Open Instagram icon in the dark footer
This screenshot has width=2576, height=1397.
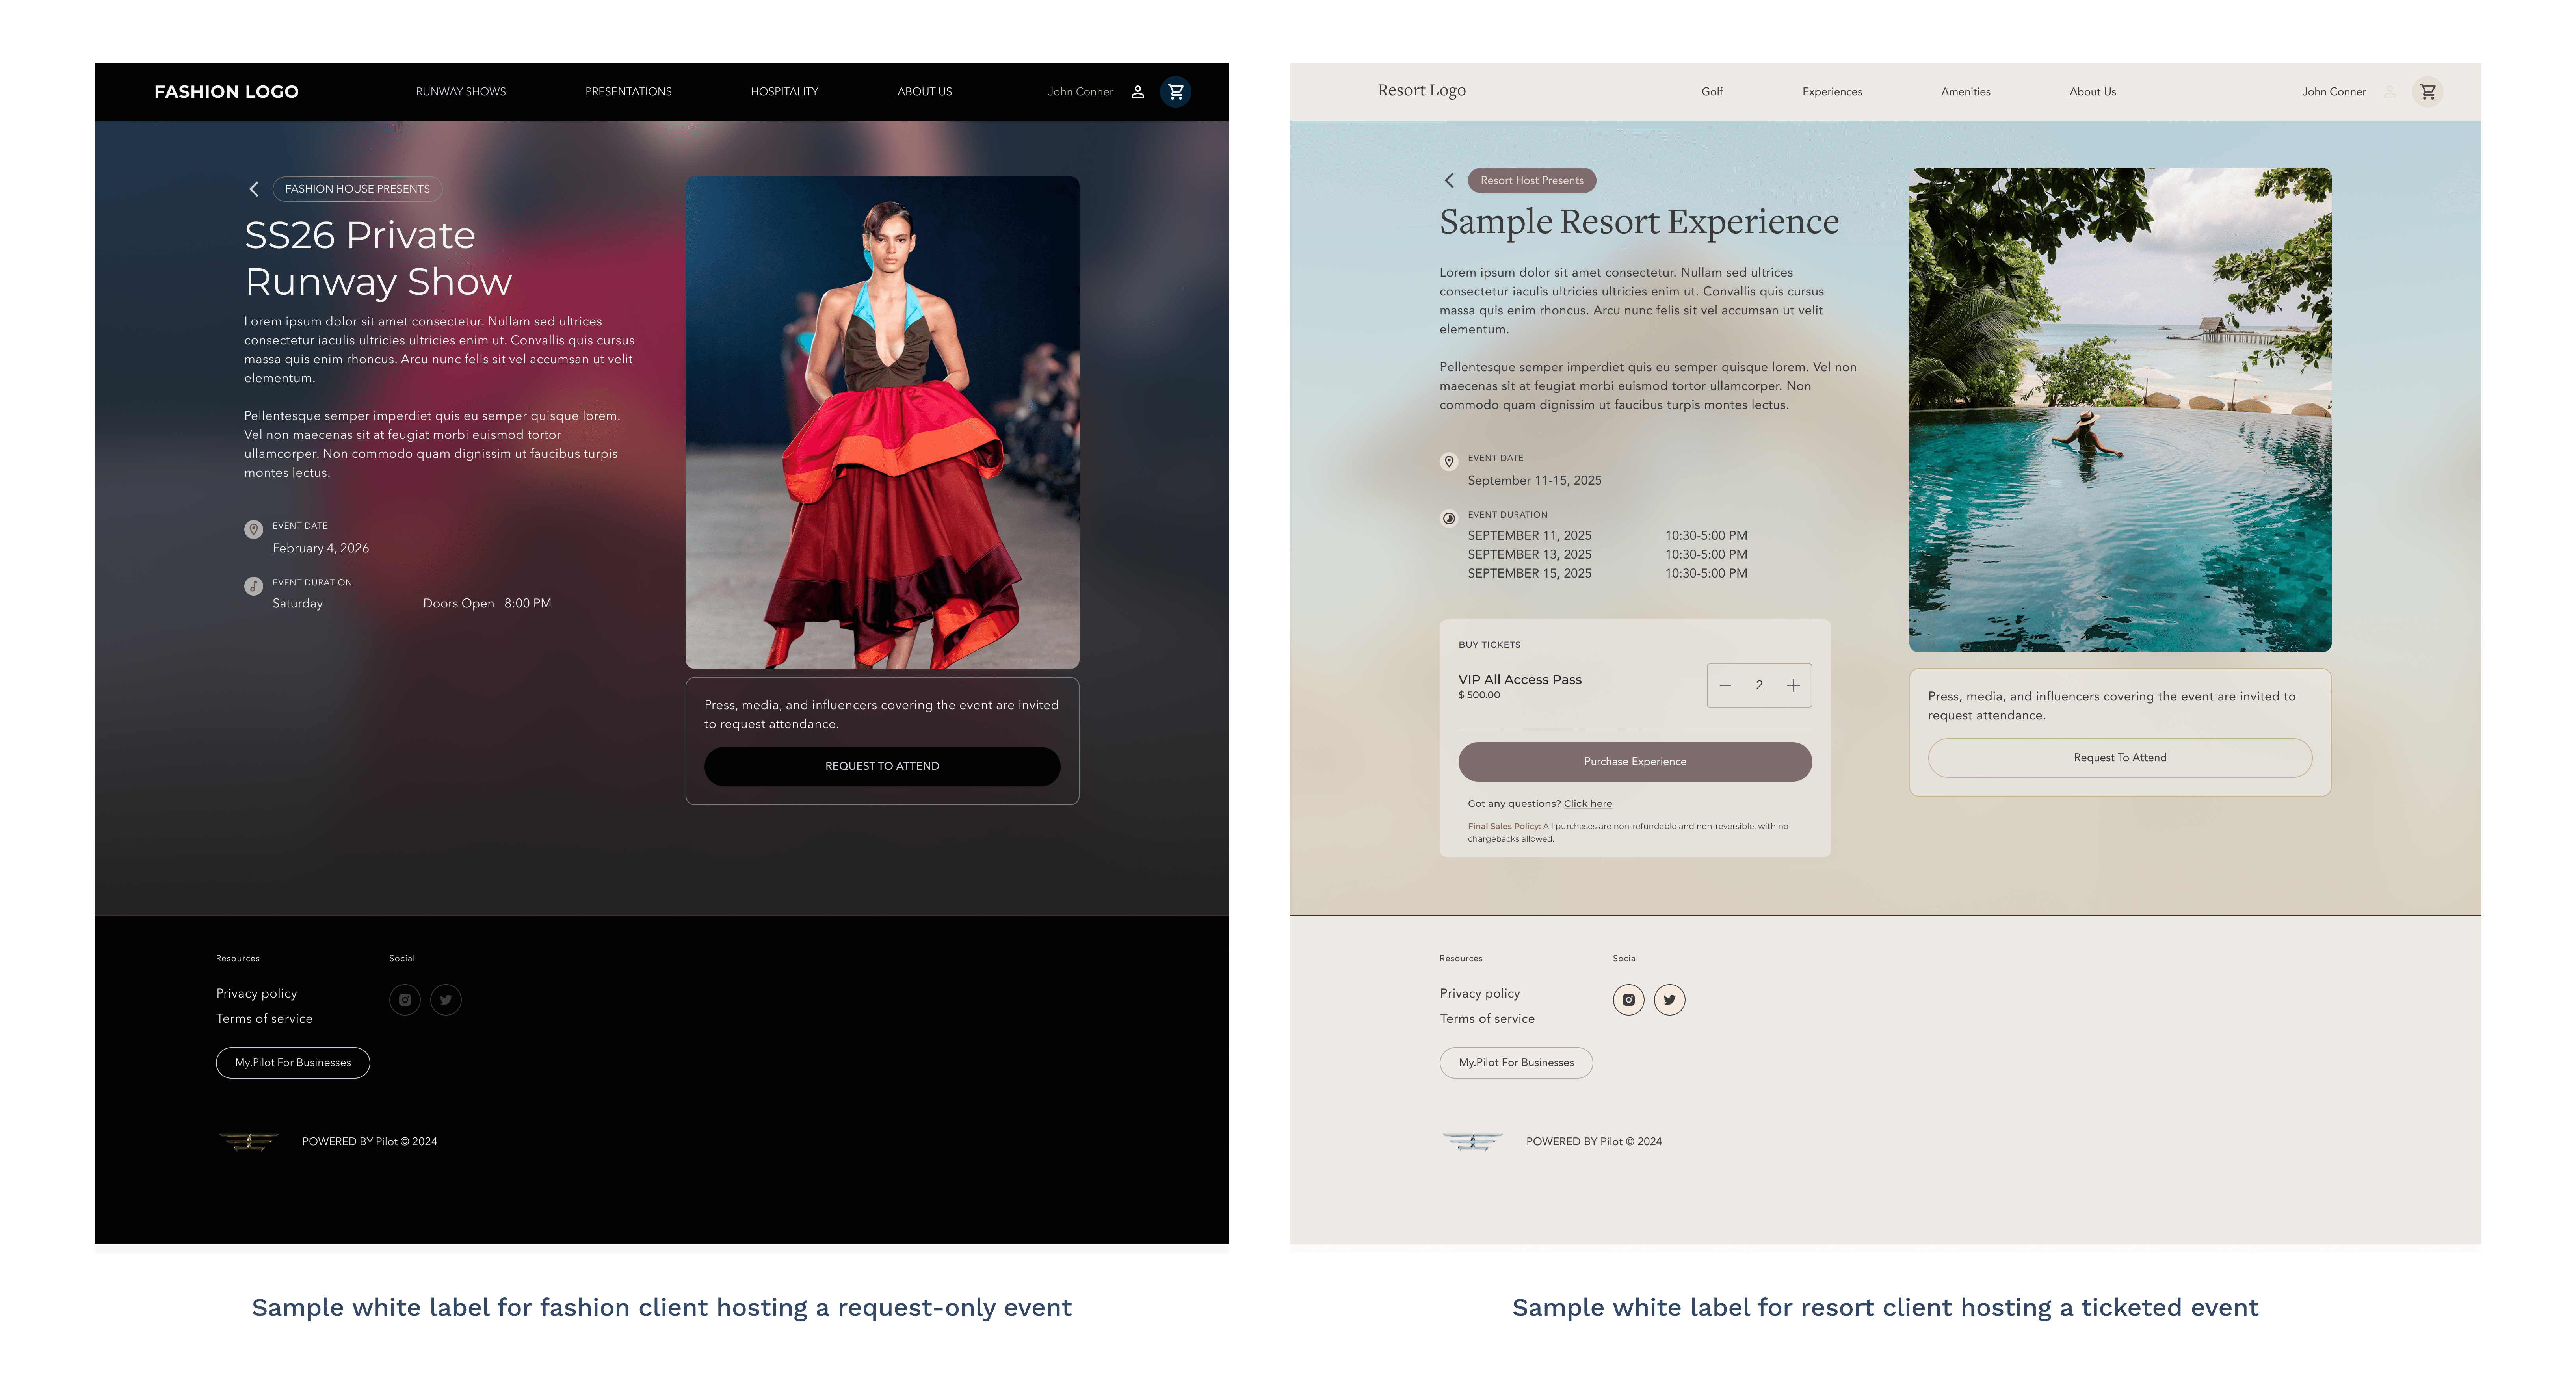pos(405,999)
